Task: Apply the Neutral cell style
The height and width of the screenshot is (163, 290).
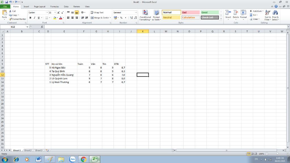Action: click(x=171, y=18)
